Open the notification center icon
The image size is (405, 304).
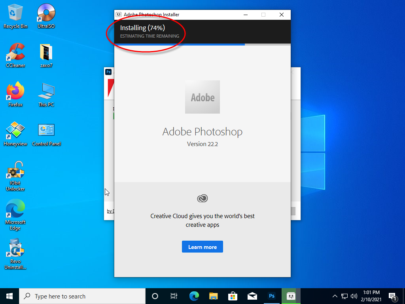pyautogui.click(x=393, y=296)
